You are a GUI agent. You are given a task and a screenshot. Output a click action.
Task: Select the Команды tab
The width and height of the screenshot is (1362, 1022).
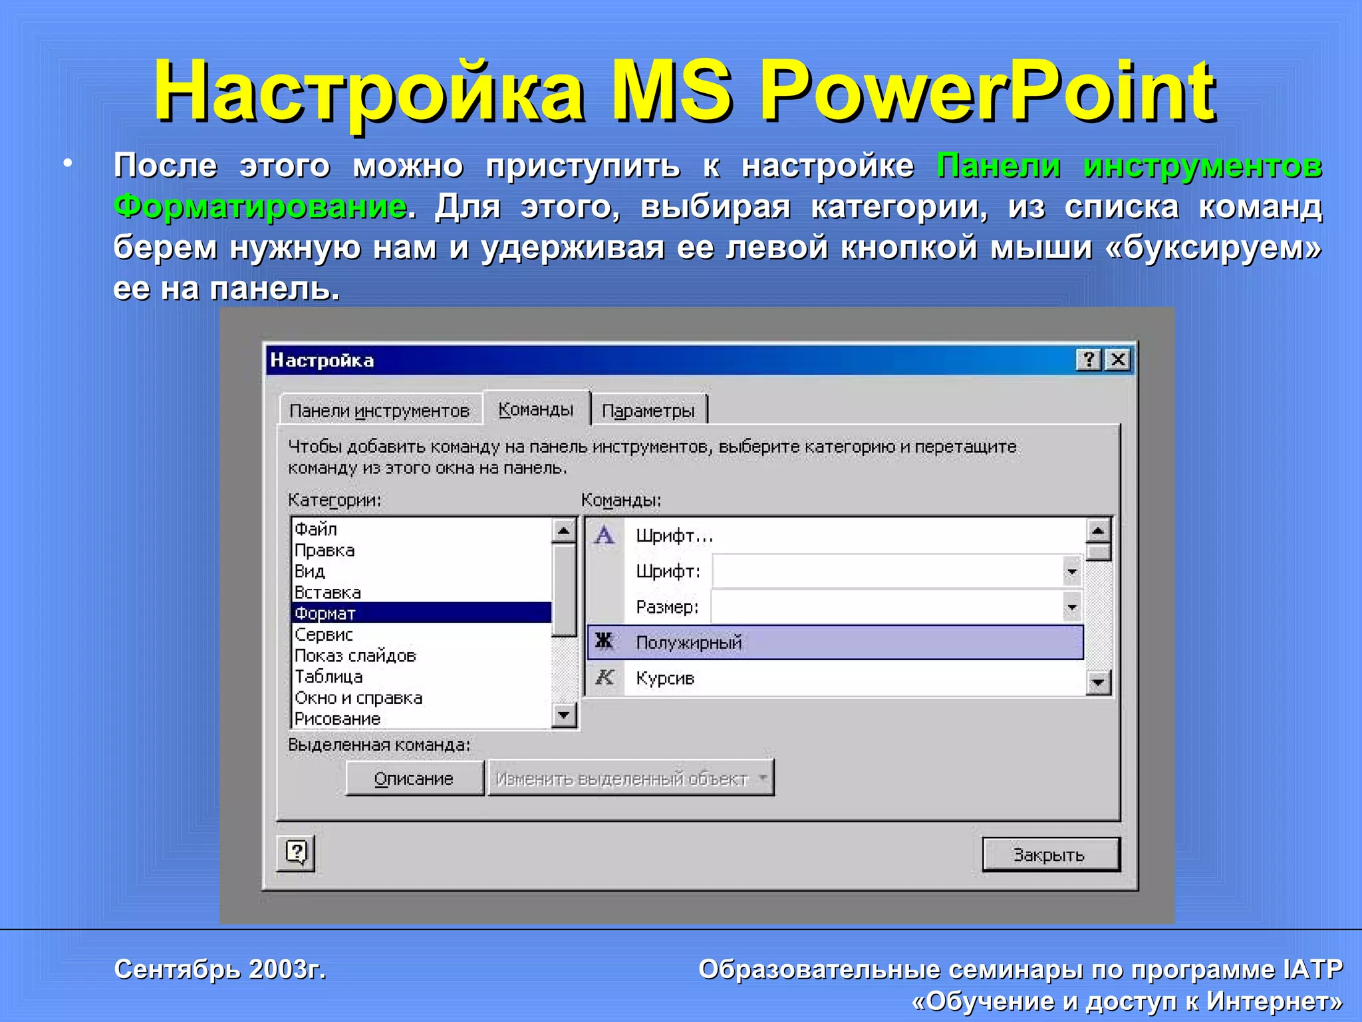coord(536,409)
